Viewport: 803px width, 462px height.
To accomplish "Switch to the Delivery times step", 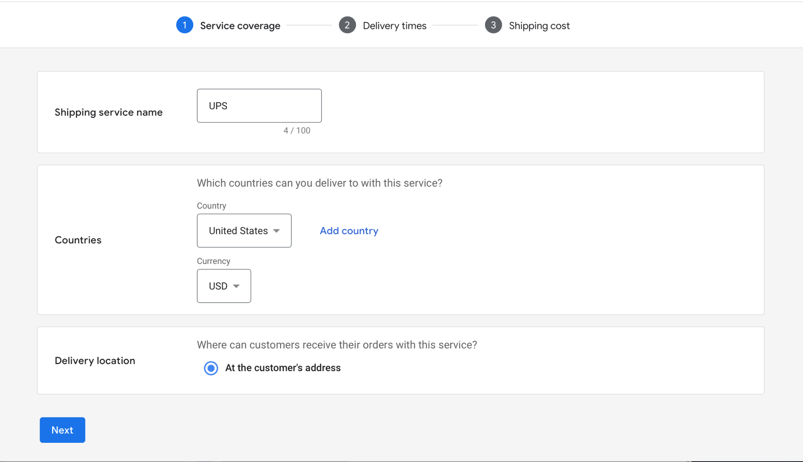I will point(394,26).
